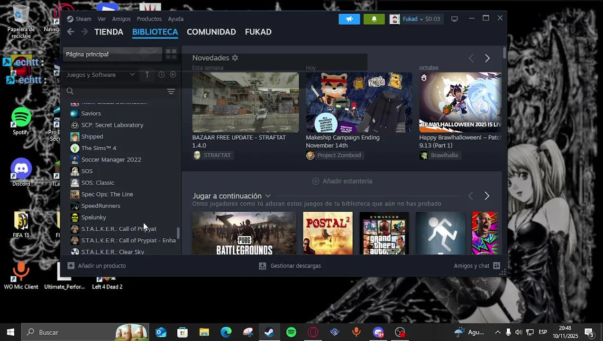Click the Spelunky game icon
The image size is (603, 341).
coord(74,217)
